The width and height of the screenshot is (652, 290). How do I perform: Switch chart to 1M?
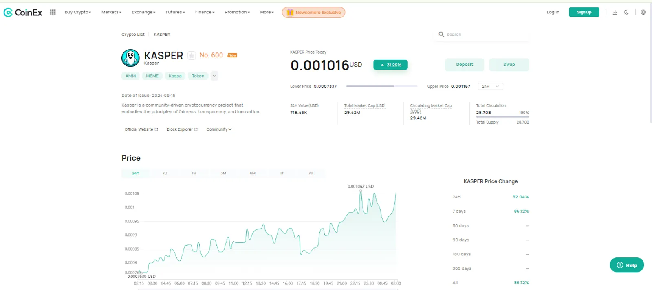click(194, 173)
